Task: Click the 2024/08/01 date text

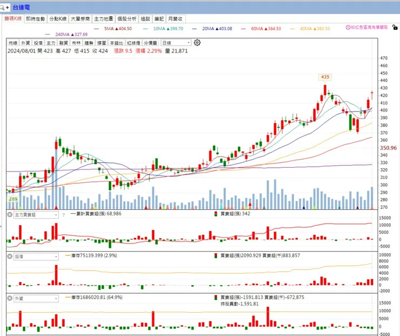Action: tap(22, 51)
